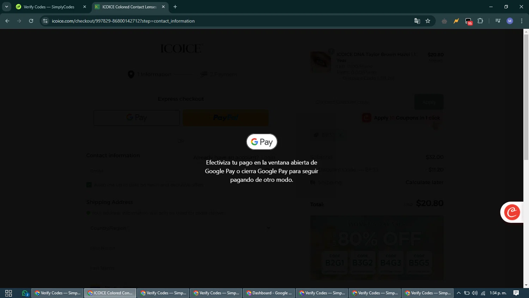Open the Wi-Fi network icon in tray
The height and width of the screenshot is (298, 529).
483,293
